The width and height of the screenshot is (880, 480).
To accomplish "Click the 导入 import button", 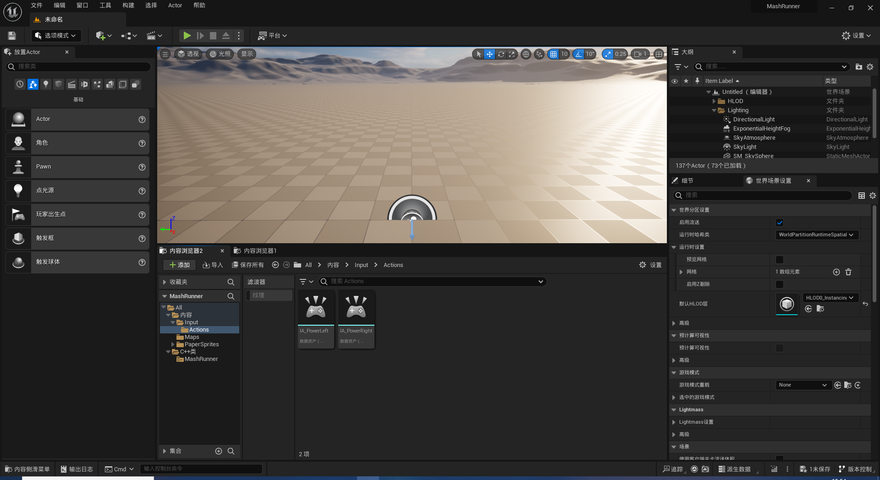I will (x=213, y=265).
